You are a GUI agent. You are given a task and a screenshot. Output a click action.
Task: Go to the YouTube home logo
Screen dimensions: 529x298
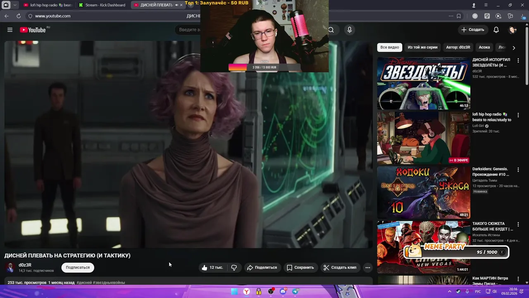(33, 30)
